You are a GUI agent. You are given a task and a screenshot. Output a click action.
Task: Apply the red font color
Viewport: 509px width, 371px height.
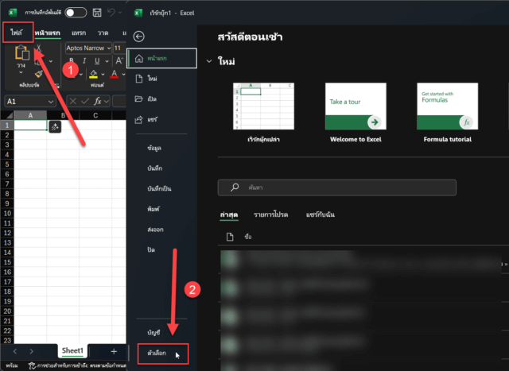[x=115, y=74]
